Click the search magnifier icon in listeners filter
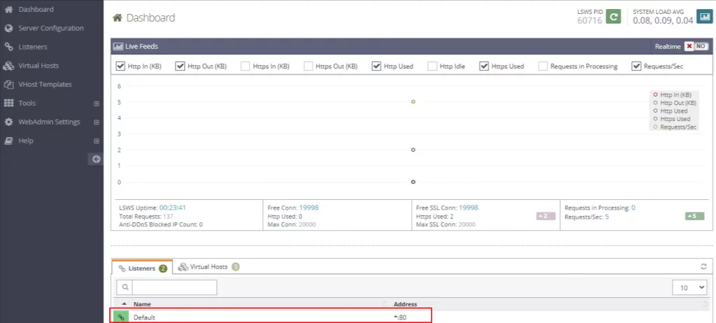716x323 pixels. [x=124, y=287]
